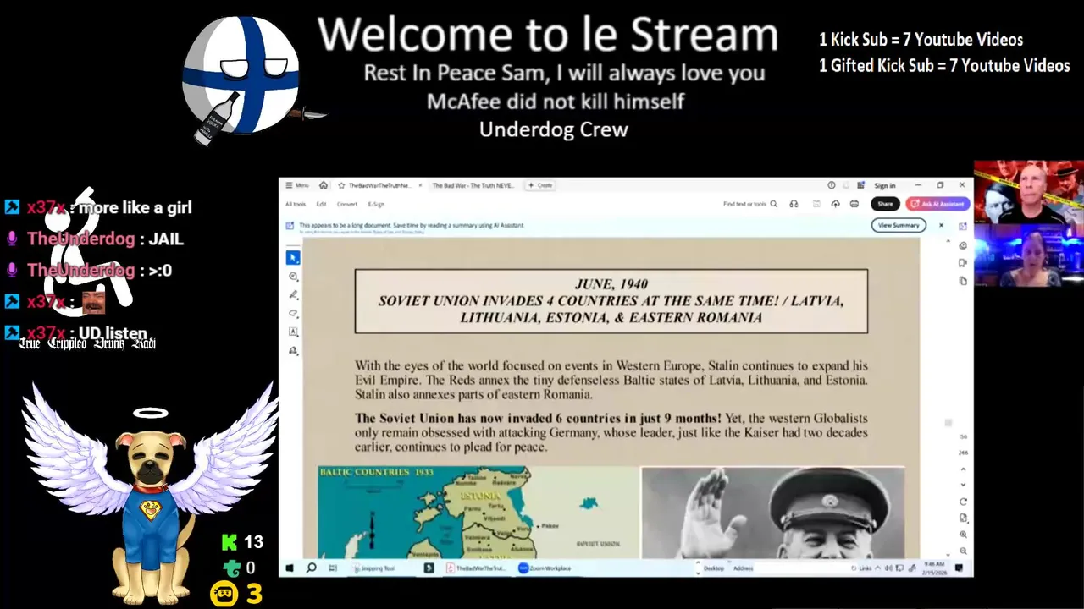Screen dimensions: 1084x609
Task: Click the black Share button
Action: (x=885, y=204)
